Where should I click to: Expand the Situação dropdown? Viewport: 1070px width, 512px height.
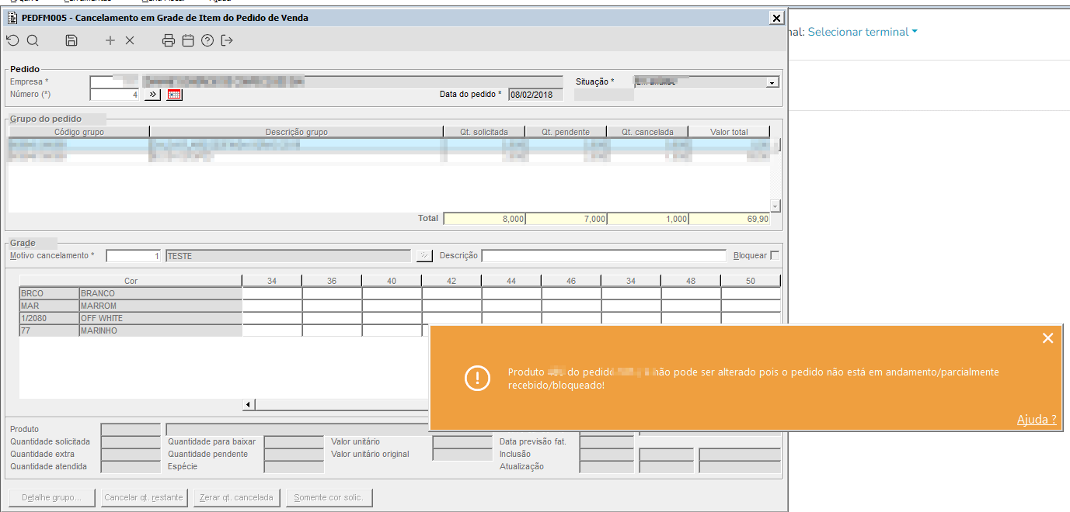(772, 82)
